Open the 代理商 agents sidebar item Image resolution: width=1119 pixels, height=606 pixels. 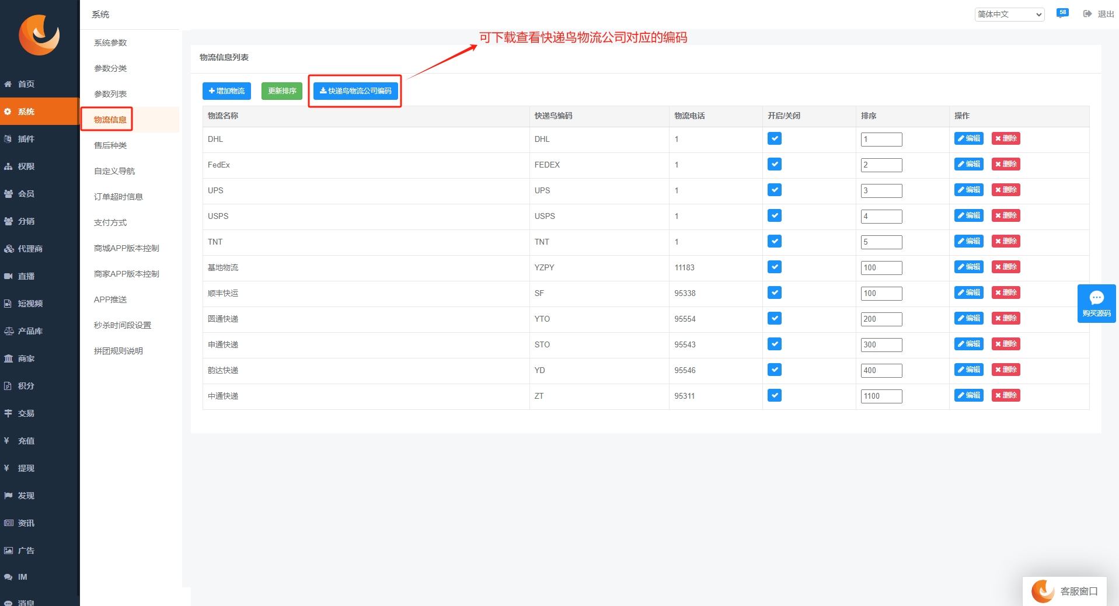click(39, 249)
